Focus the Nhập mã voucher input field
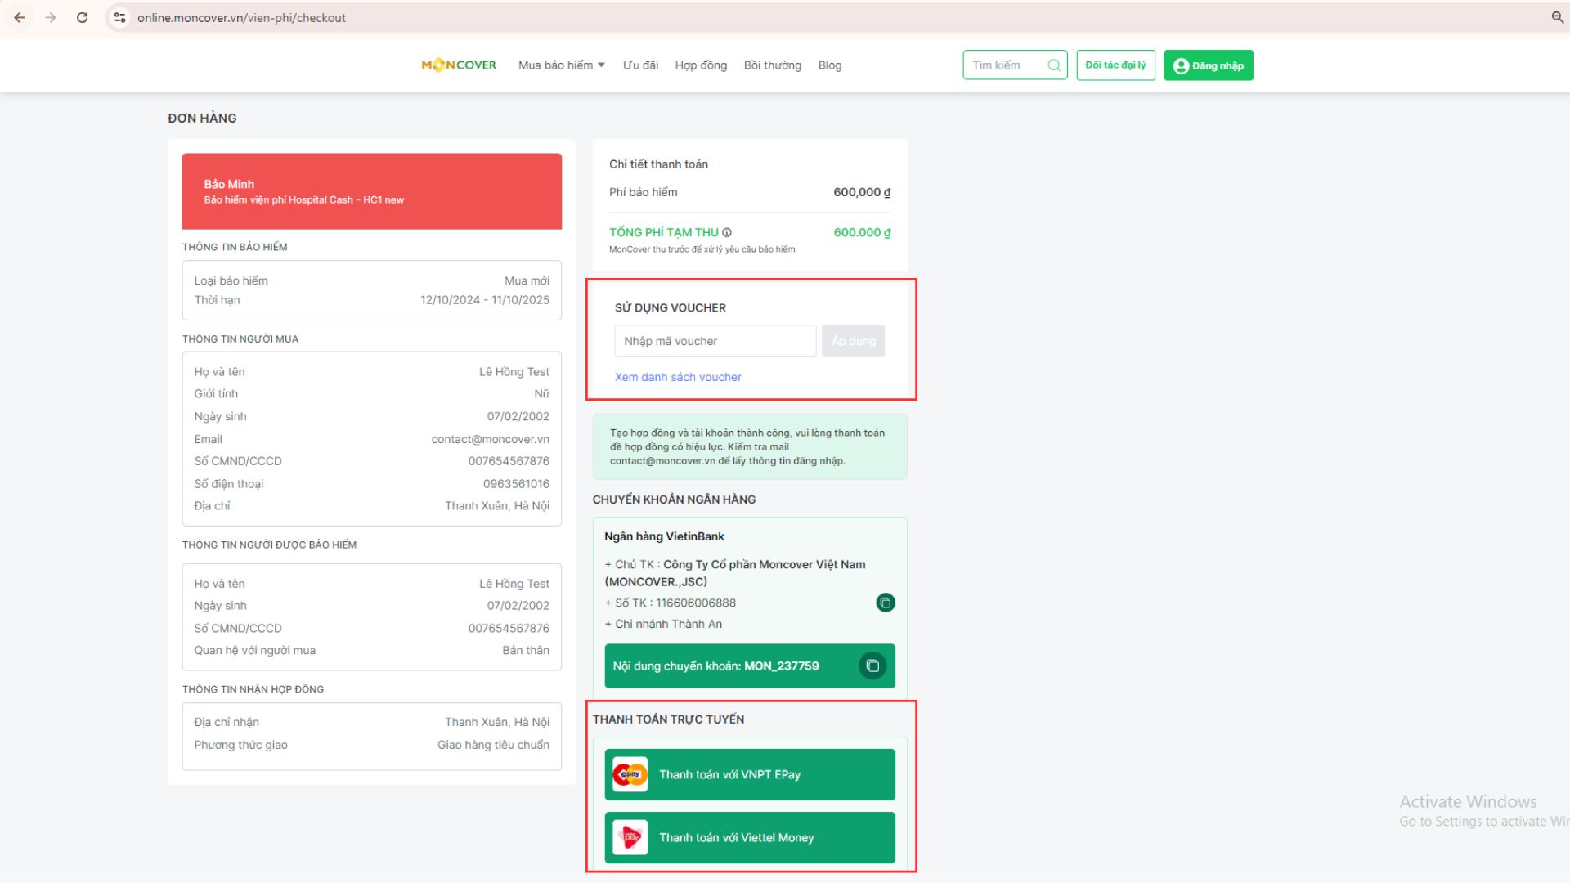The image size is (1570, 883). pyautogui.click(x=715, y=341)
